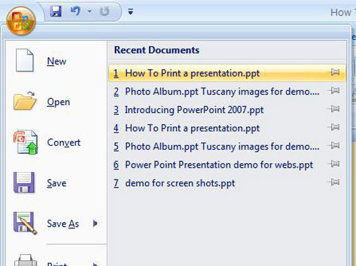The image size is (356, 266).
Task: Open the Undo history dropdown arrow
Action: pos(90,11)
